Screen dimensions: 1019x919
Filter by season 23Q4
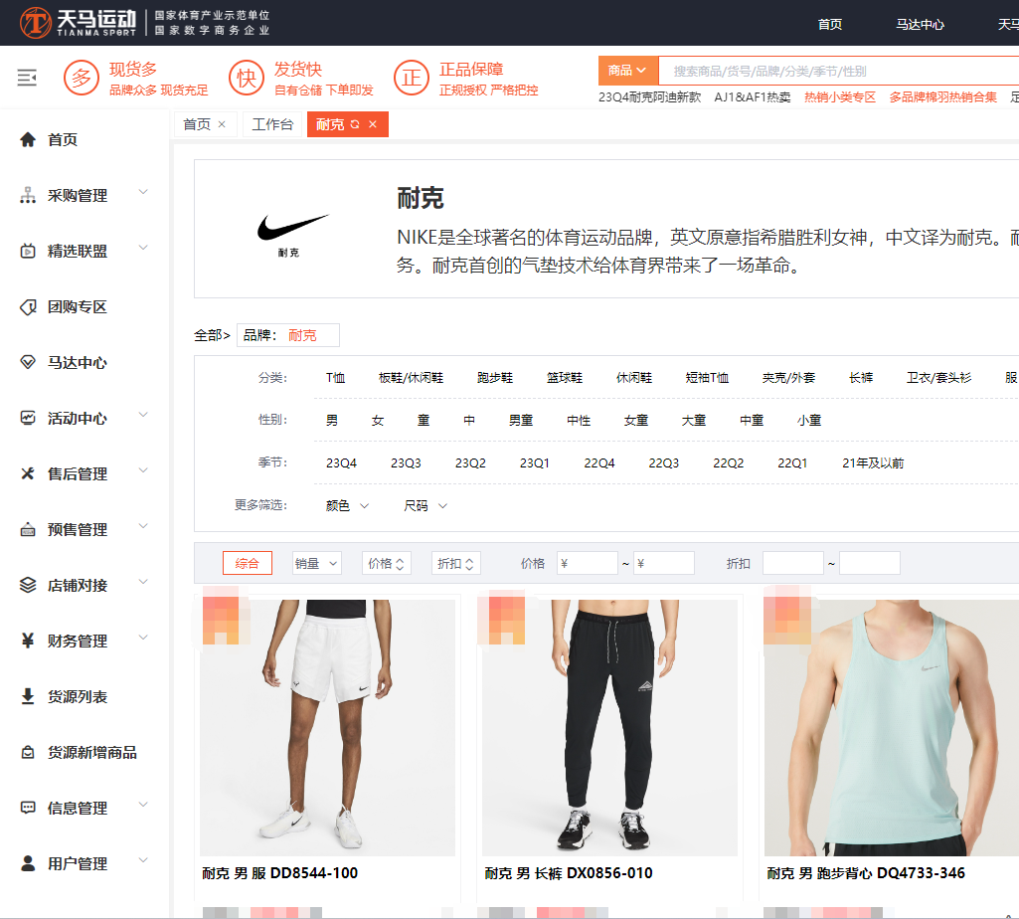click(x=341, y=463)
